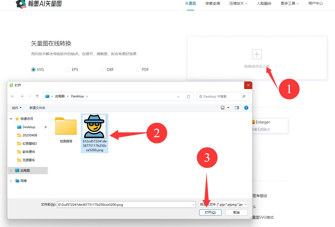335x227 pixels.
Task: Click the 打开(O) button
Action: [210, 212]
